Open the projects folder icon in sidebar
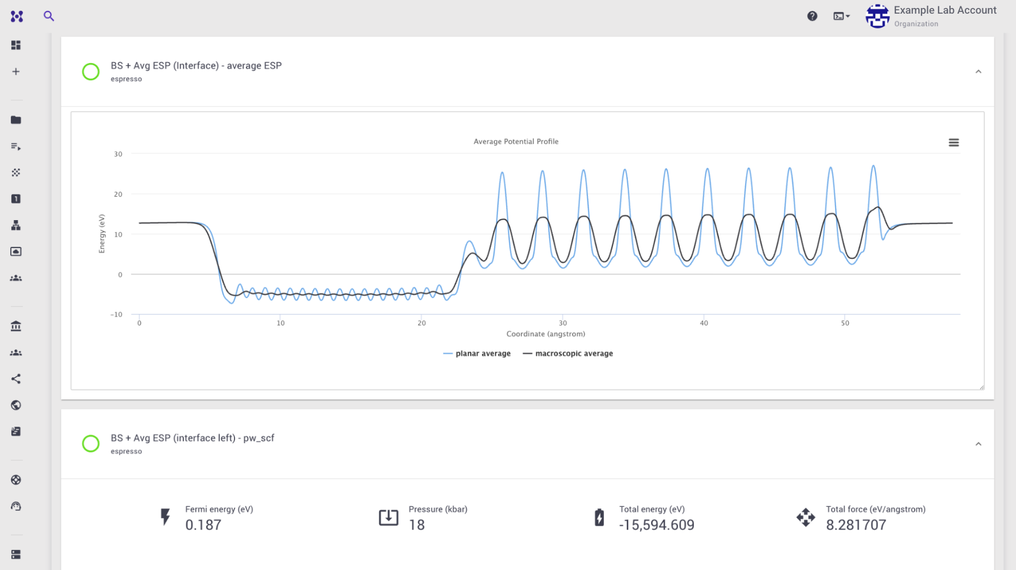Viewport: 1016px width, 570px height. [16, 120]
